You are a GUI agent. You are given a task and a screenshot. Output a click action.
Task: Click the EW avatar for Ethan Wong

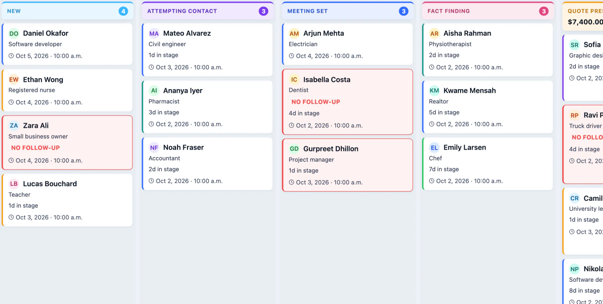[x=14, y=80]
